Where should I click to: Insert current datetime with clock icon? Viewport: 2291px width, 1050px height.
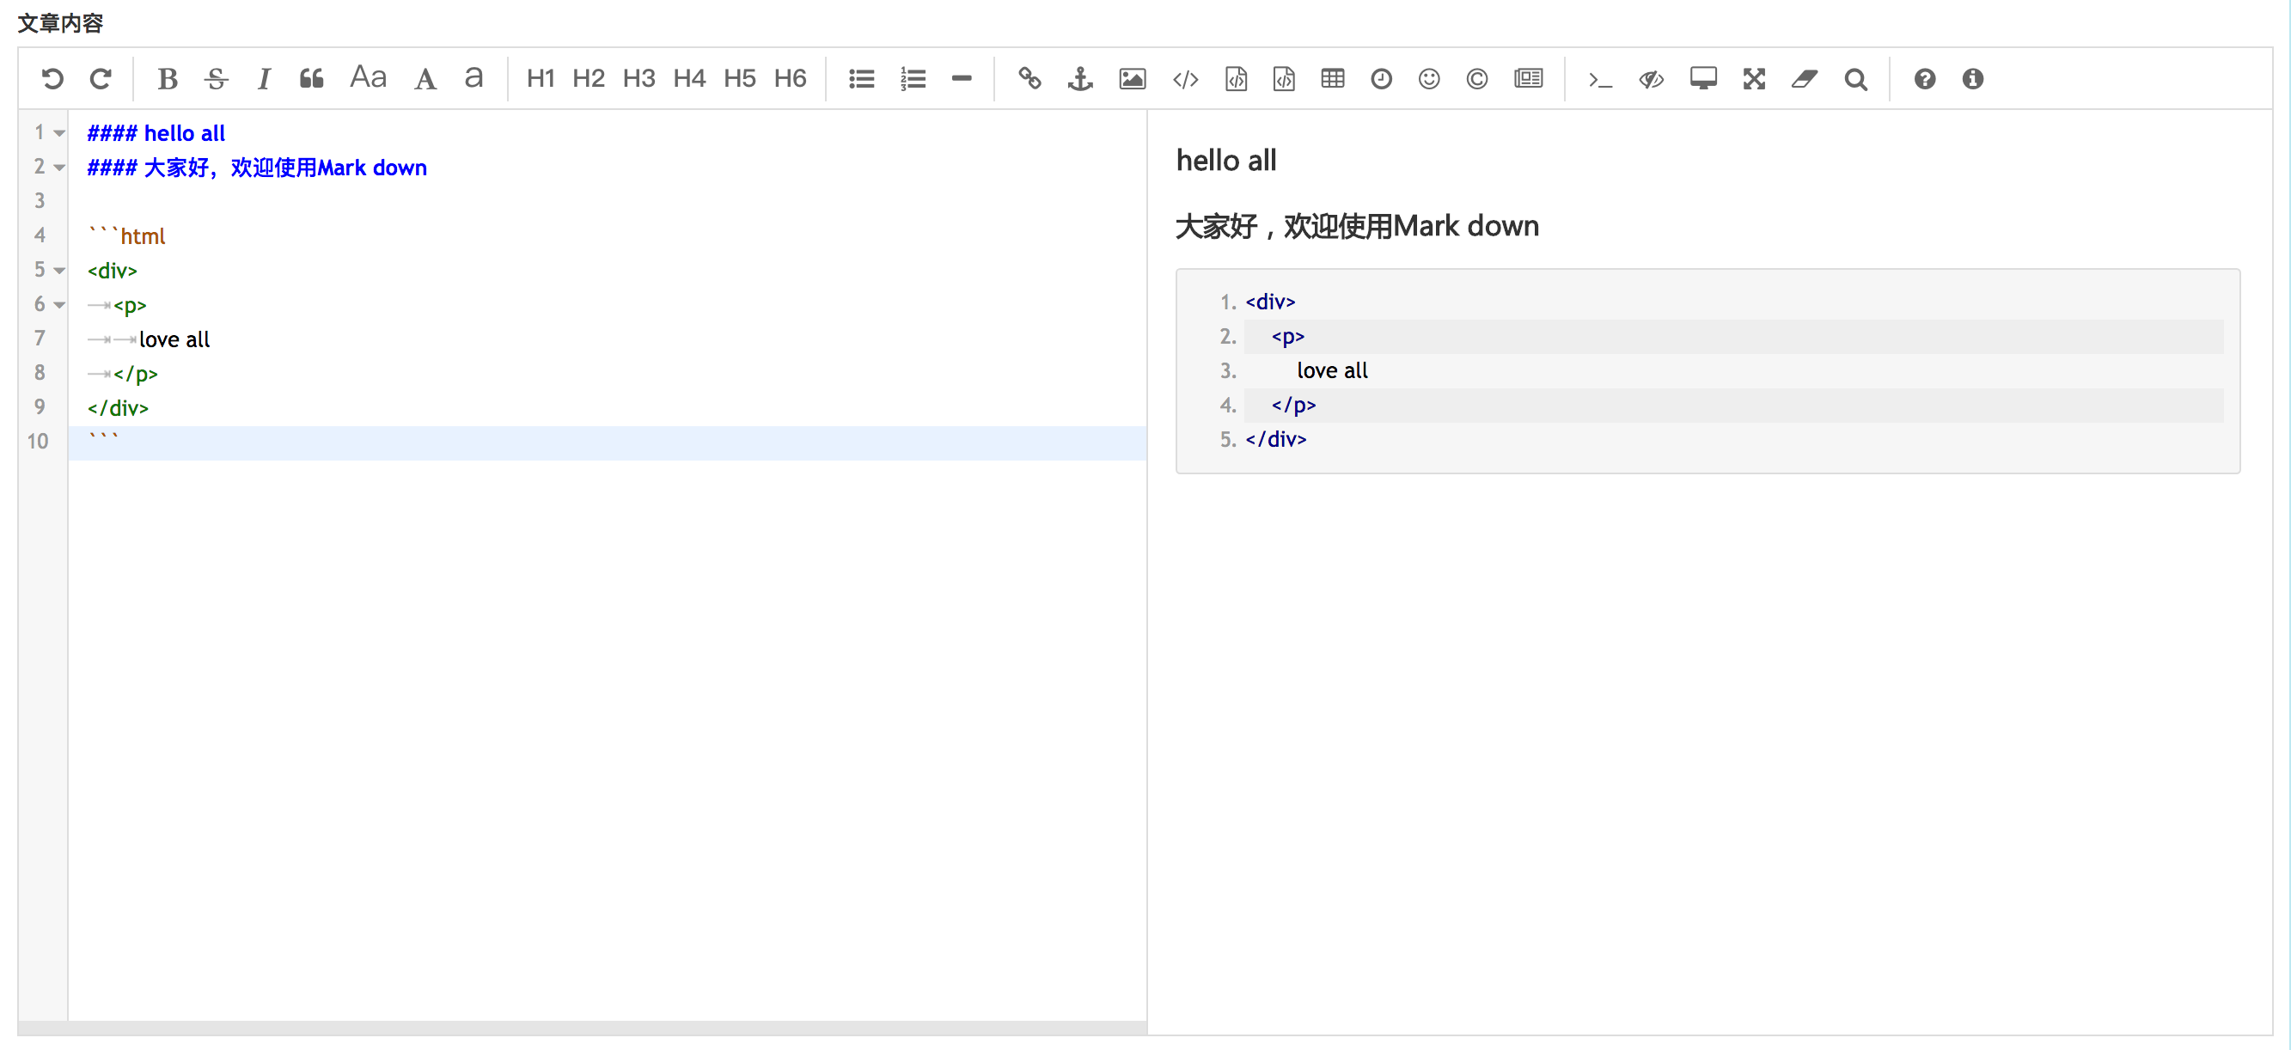click(x=1380, y=79)
